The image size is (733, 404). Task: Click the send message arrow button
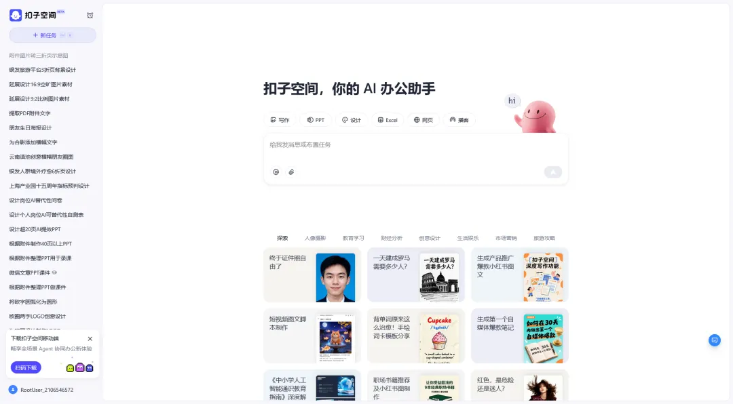click(x=553, y=172)
